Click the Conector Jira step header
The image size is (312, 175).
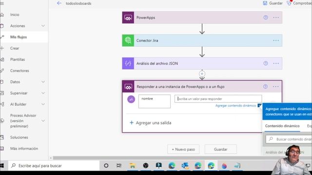pos(202,40)
